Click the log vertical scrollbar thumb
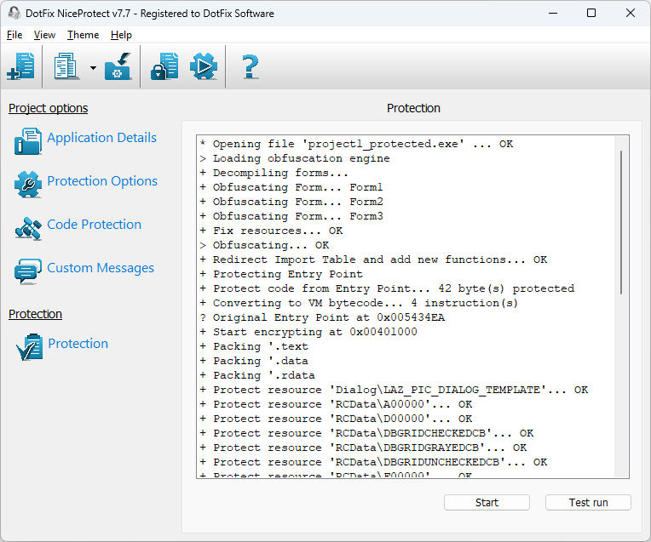This screenshot has width=651, height=542. [x=621, y=222]
